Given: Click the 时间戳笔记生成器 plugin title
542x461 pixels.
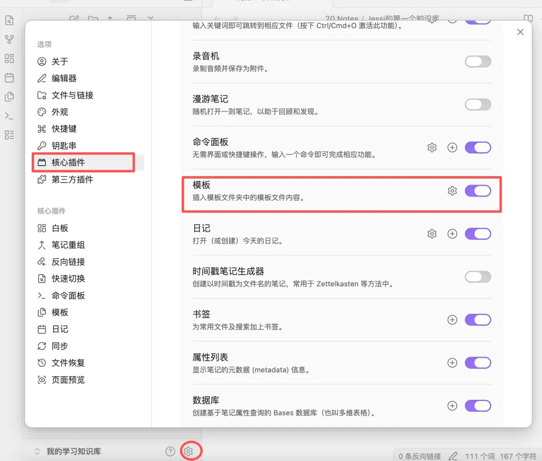Looking at the screenshot, I should 228,271.
